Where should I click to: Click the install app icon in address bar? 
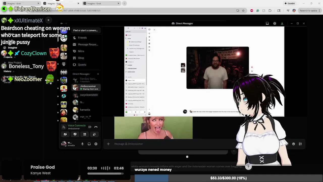point(238,11)
